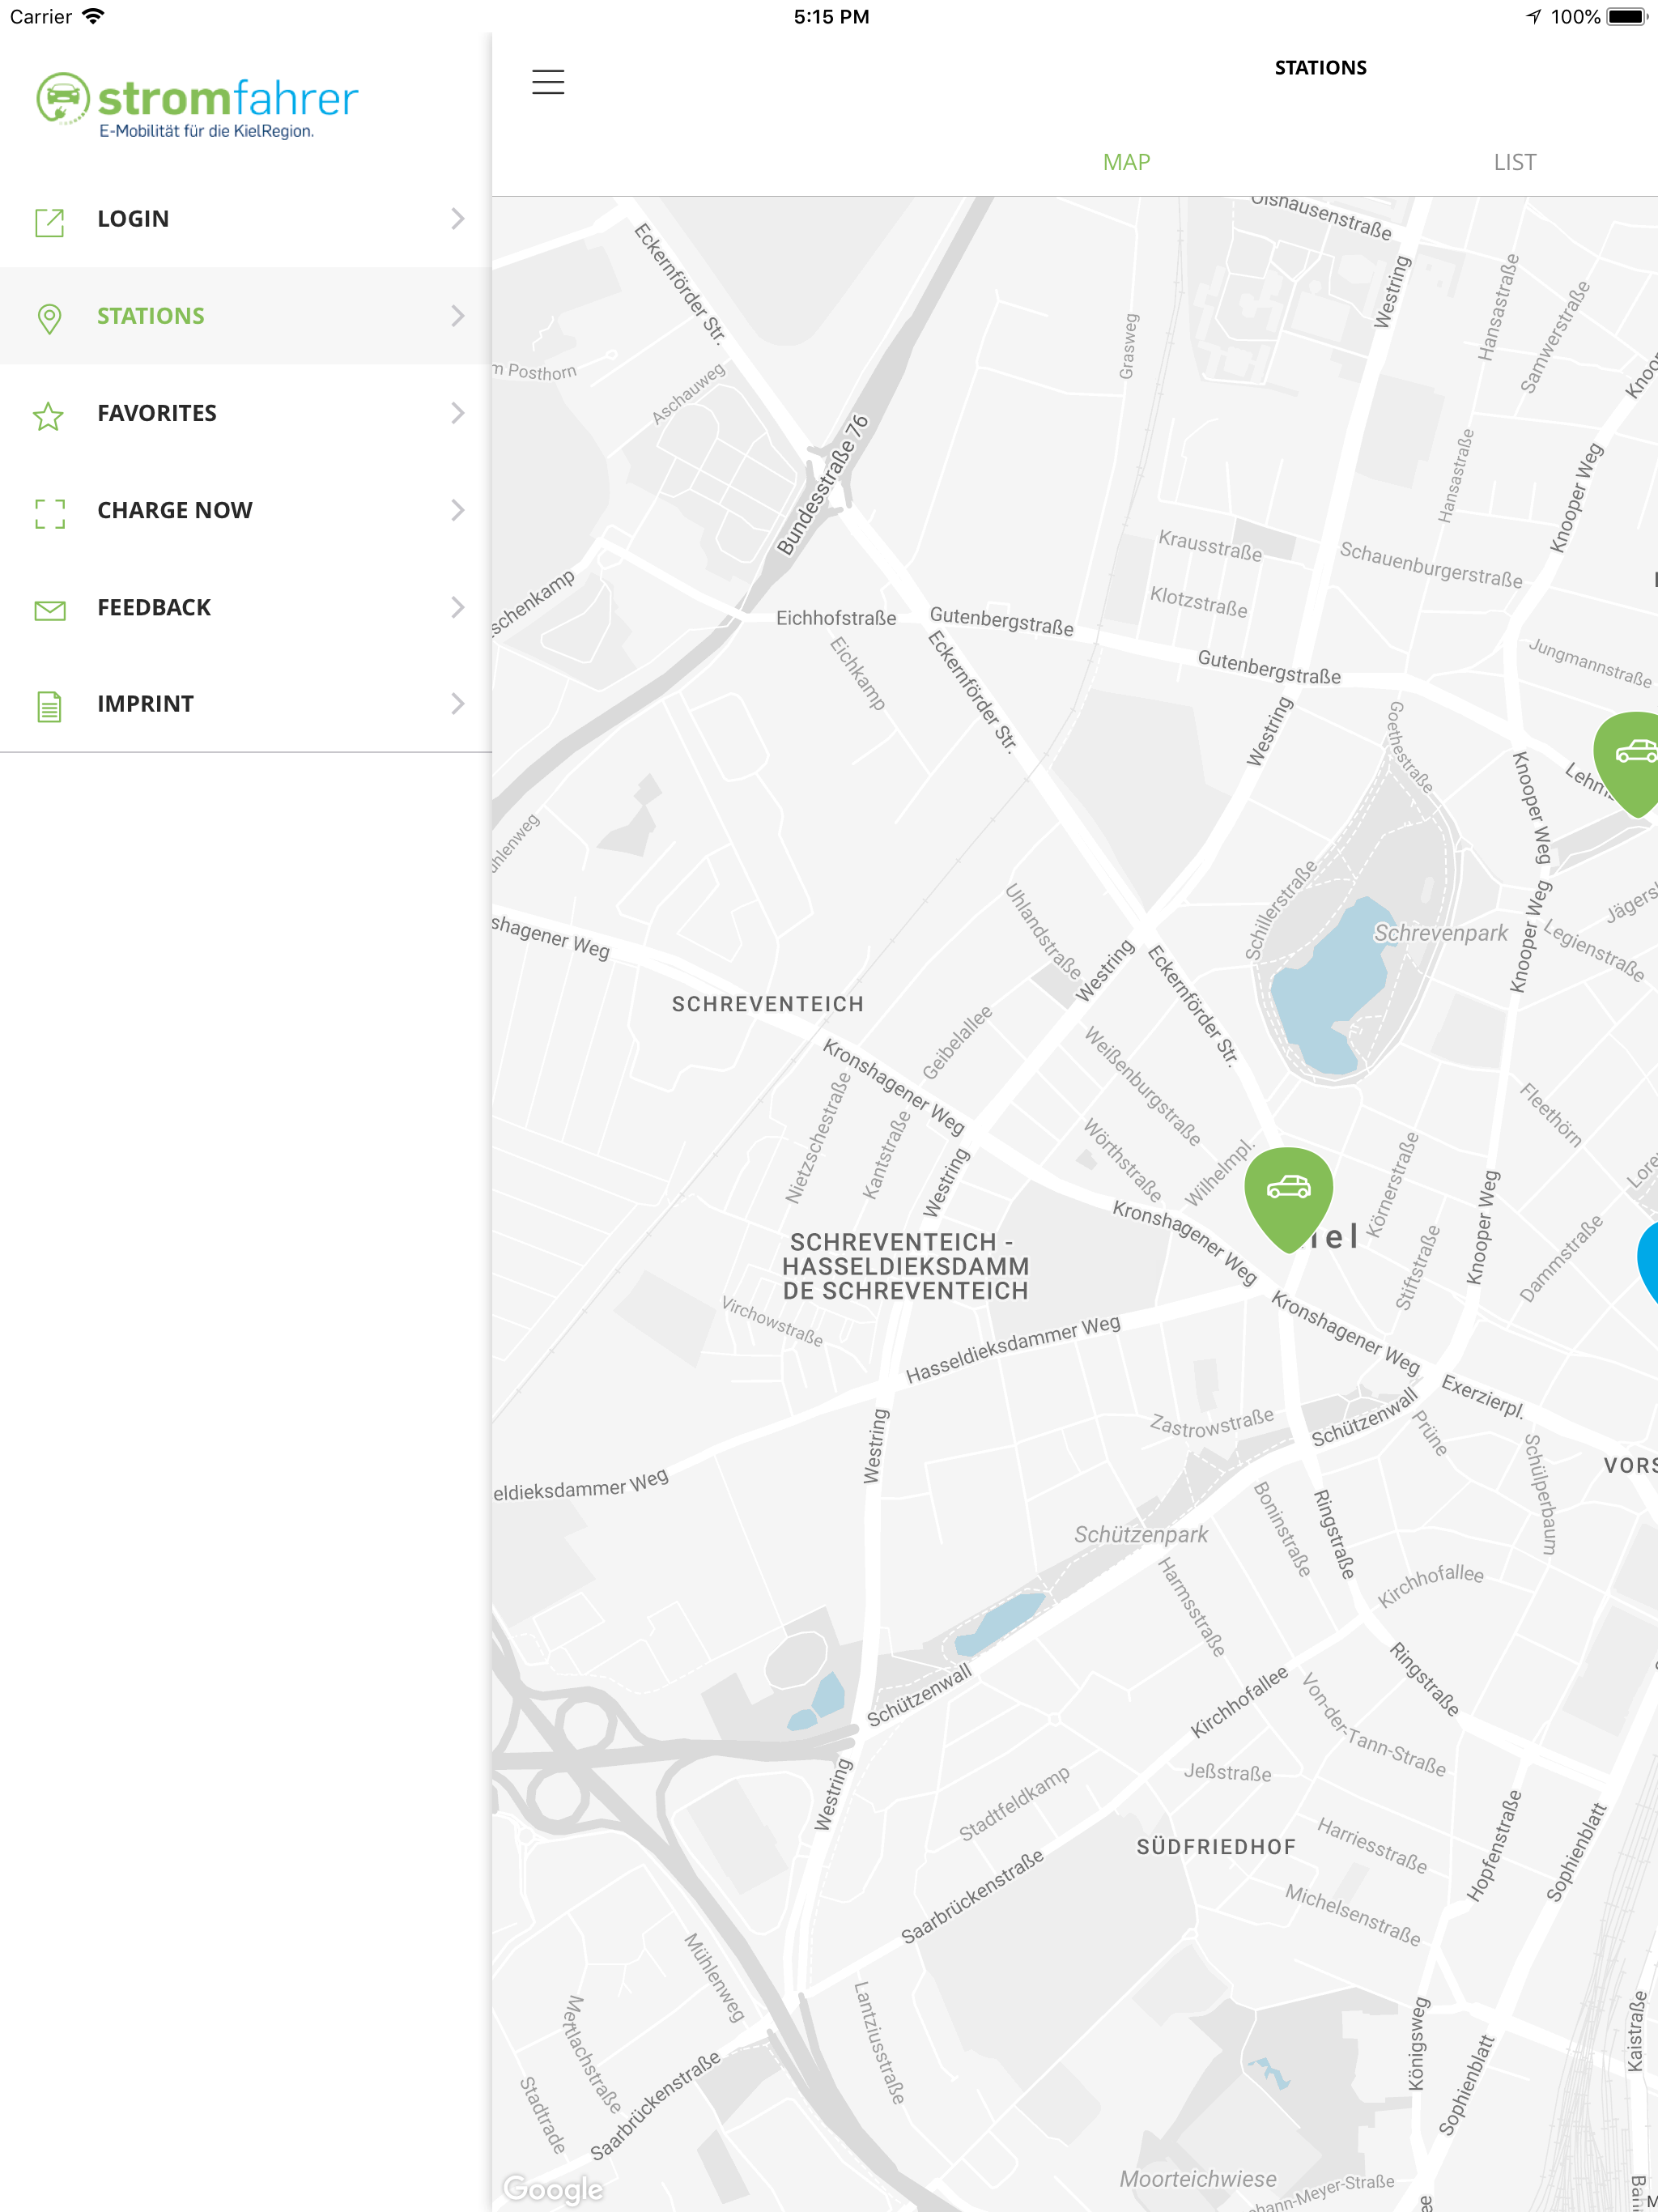This screenshot has height=2212, width=1658.
Task: Open the Feedback menu entry
Action: pyautogui.click(x=246, y=607)
